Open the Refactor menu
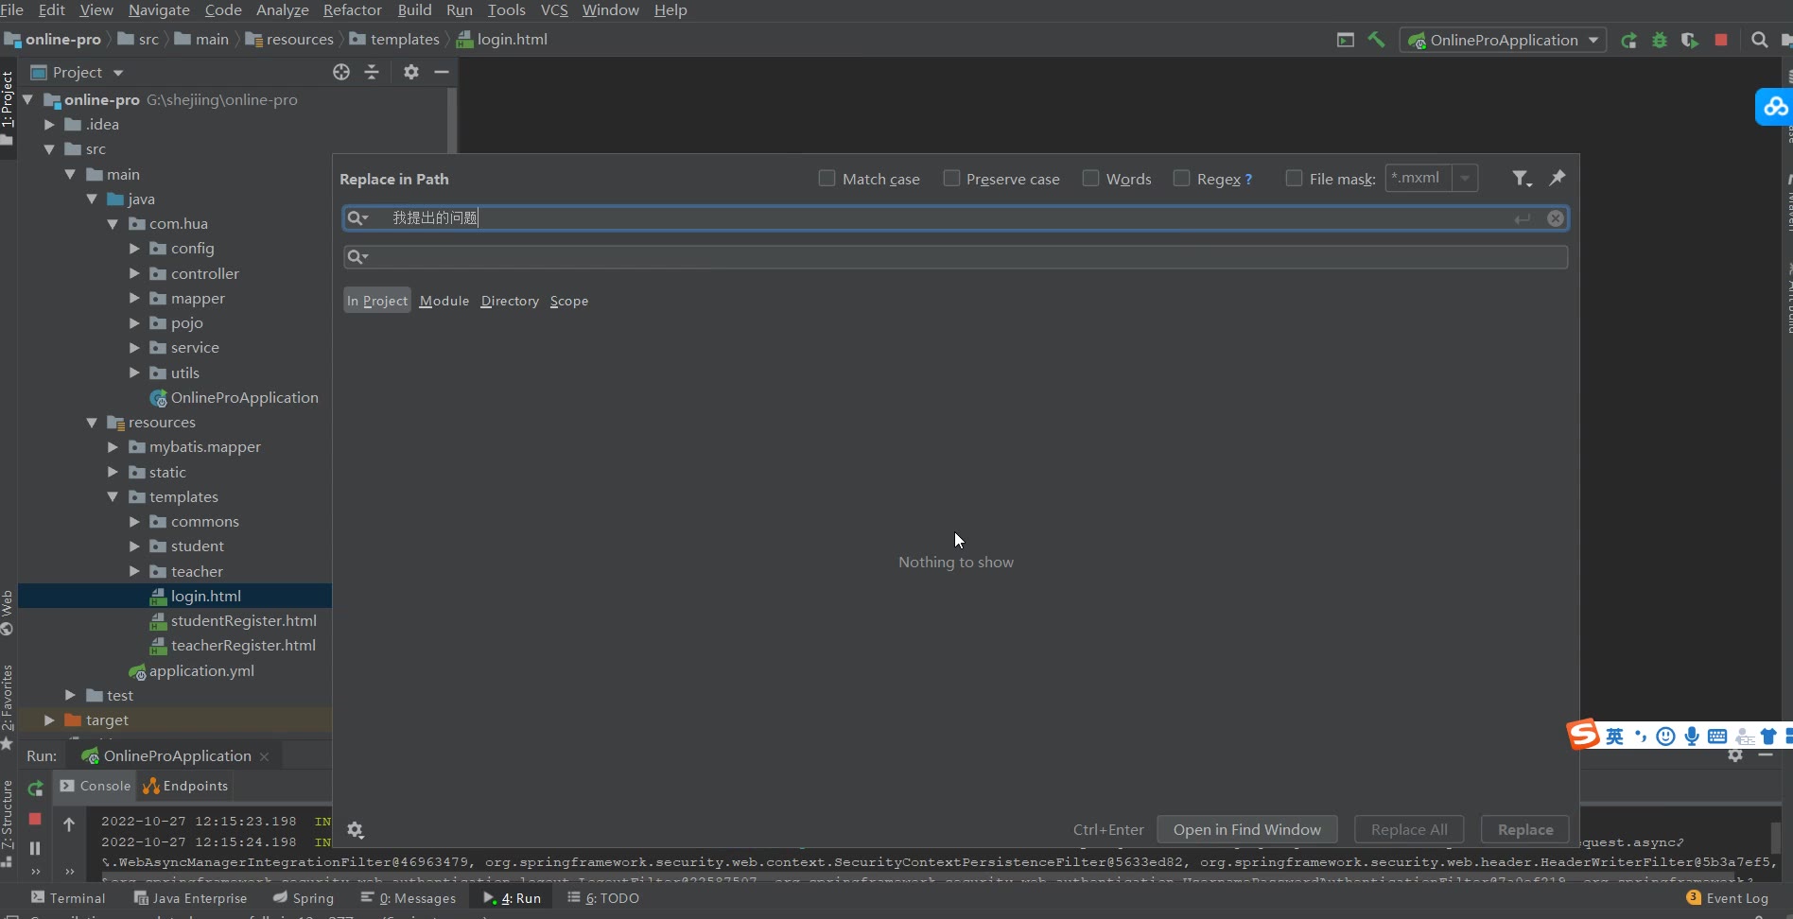 click(352, 9)
